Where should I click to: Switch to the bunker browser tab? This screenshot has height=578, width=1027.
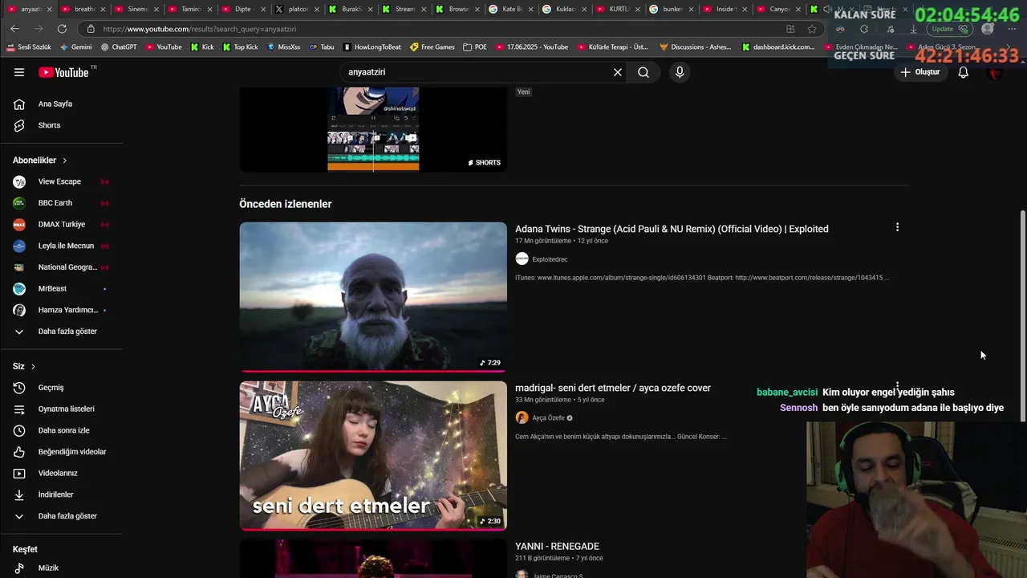click(x=671, y=10)
